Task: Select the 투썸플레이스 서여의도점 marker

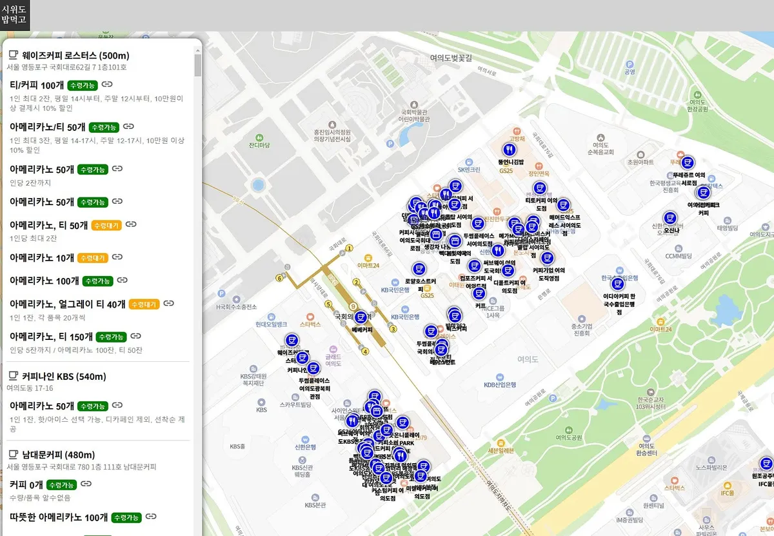Action: pyautogui.click(x=477, y=224)
